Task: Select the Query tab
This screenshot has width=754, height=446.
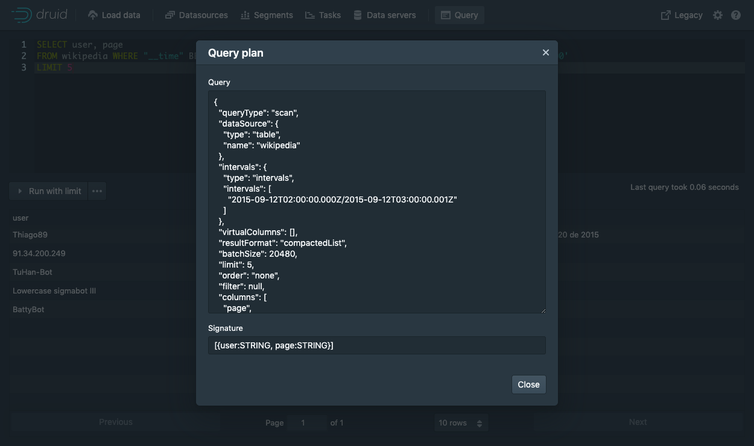Action: (x=460, y=15)
